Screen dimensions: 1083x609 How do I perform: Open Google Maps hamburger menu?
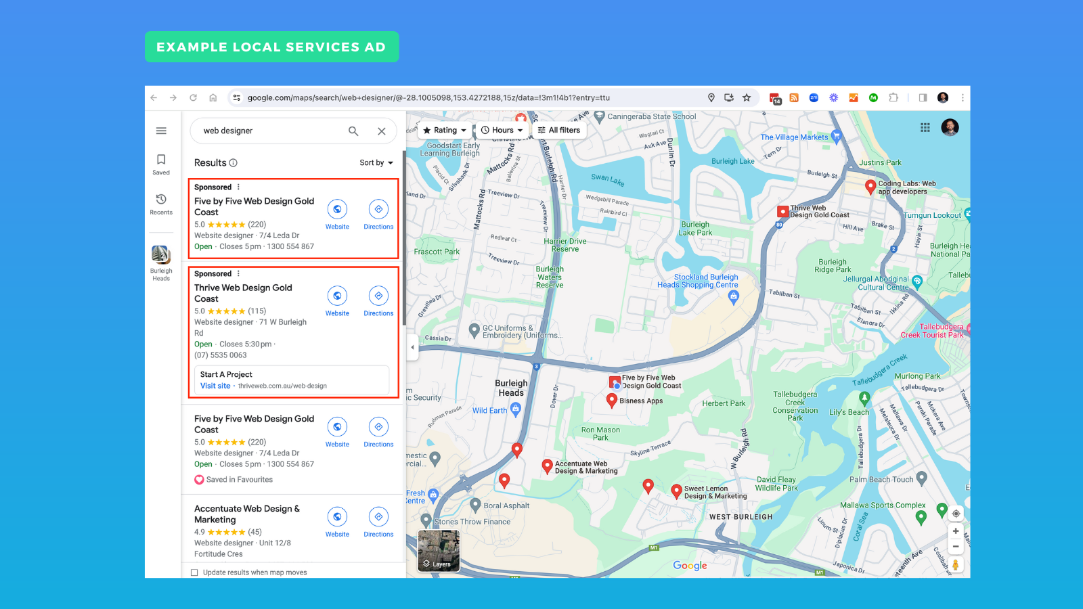(161, 131)
